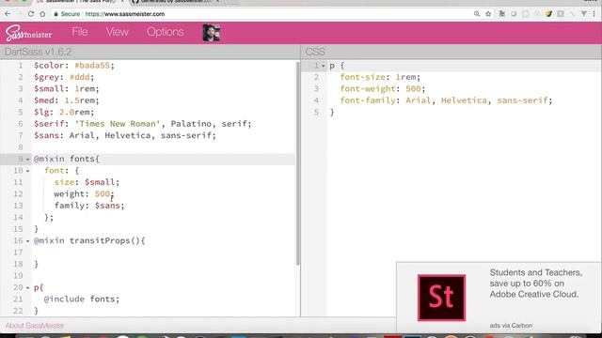Go back with the browser back arrow
Image resolution: width=602 pixels, height=338 pixels.
click(8, 14)
